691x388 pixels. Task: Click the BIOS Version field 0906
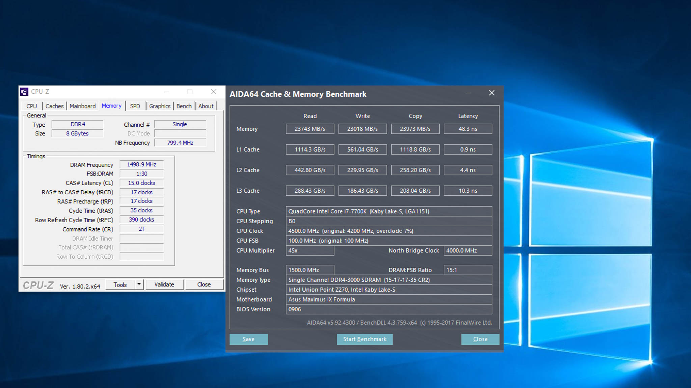click(389, 309)
